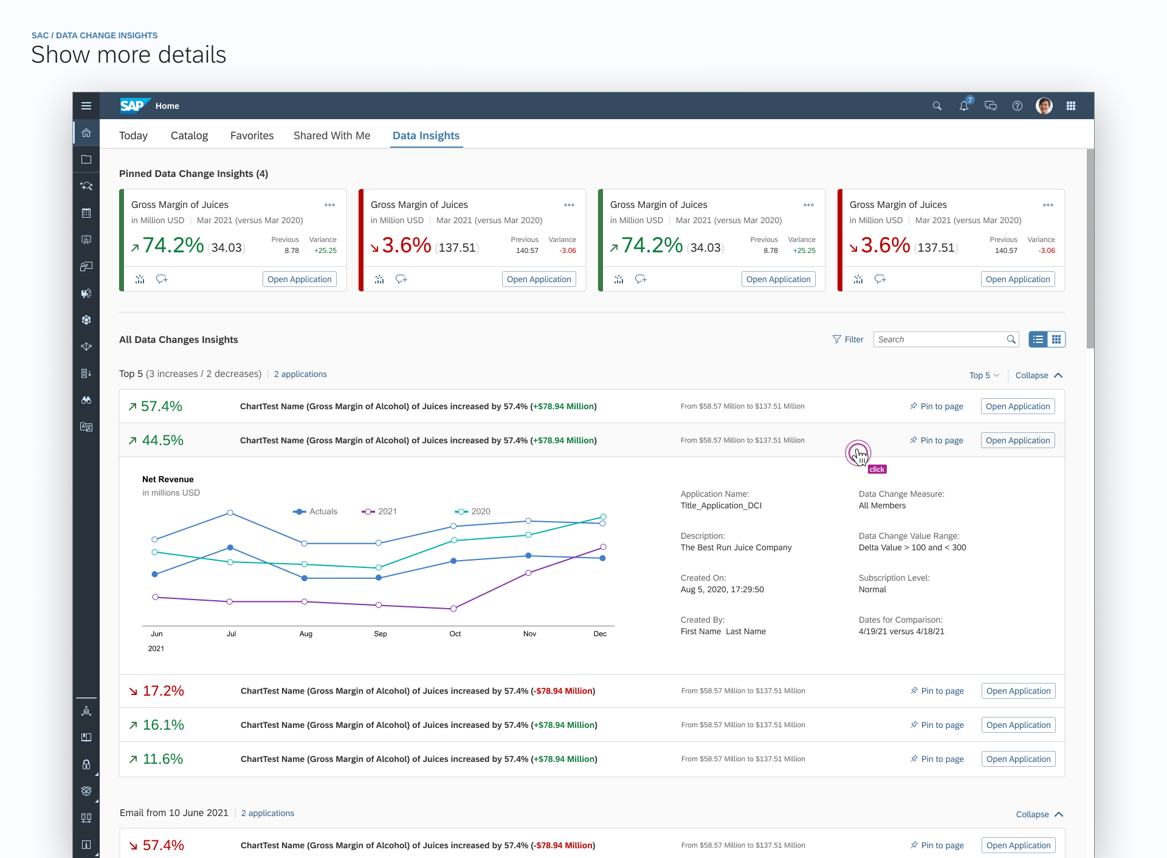Open the help question mark icon
1167x858 pixels.
pos(1017,106)
